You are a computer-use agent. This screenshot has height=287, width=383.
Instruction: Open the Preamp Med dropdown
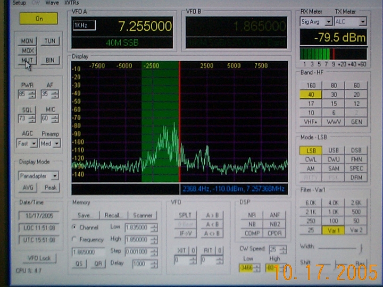(50, 143)
